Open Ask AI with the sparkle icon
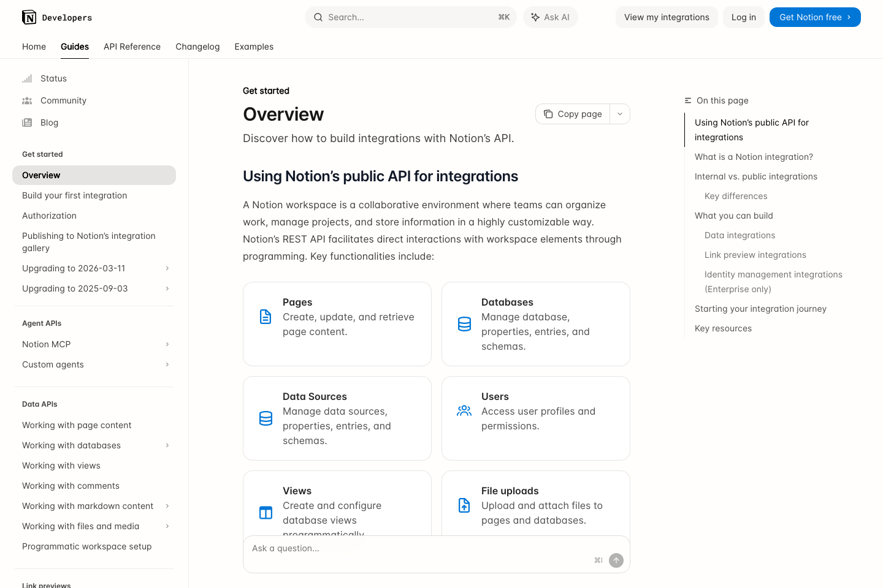The width and height of the screenshot is (883, 588). (x=535, y=17)
